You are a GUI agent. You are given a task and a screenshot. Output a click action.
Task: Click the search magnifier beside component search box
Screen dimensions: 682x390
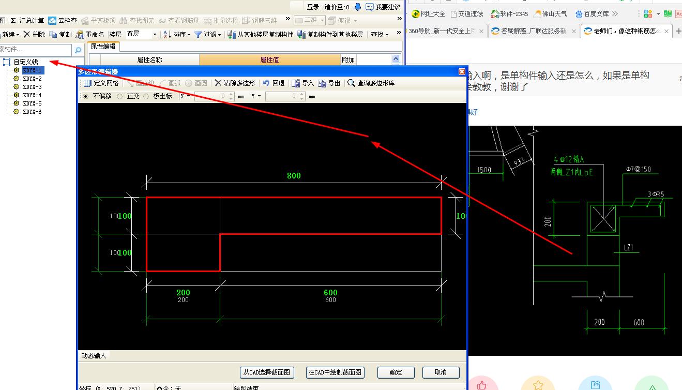[78, 50]
